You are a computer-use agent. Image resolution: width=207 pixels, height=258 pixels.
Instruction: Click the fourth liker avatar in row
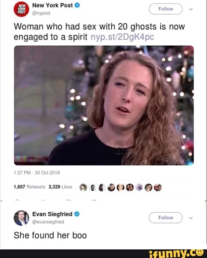pyautogui.click(x=111, y=188)
